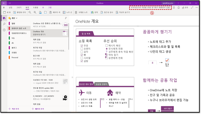Click the zoom in magnifier icon
Image resolution: width=201 pixels, height=114 pixels.
pos(35,12)
